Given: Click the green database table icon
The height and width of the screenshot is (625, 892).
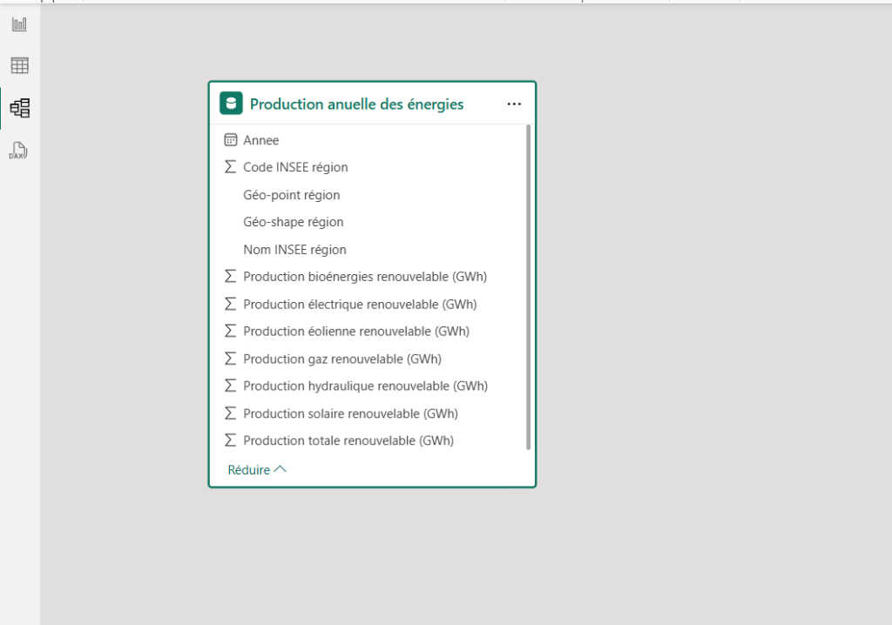Looking at the screenshot, I should [231, 104].
